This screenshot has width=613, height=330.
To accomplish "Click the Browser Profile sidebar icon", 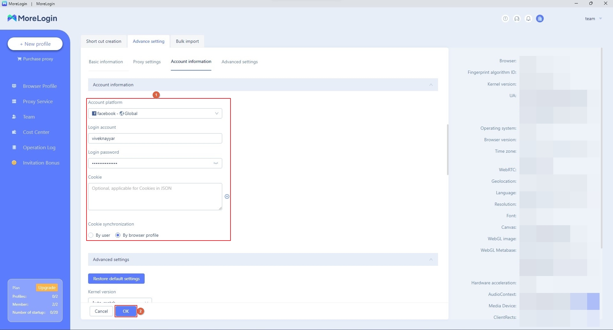I will point(14,86).
